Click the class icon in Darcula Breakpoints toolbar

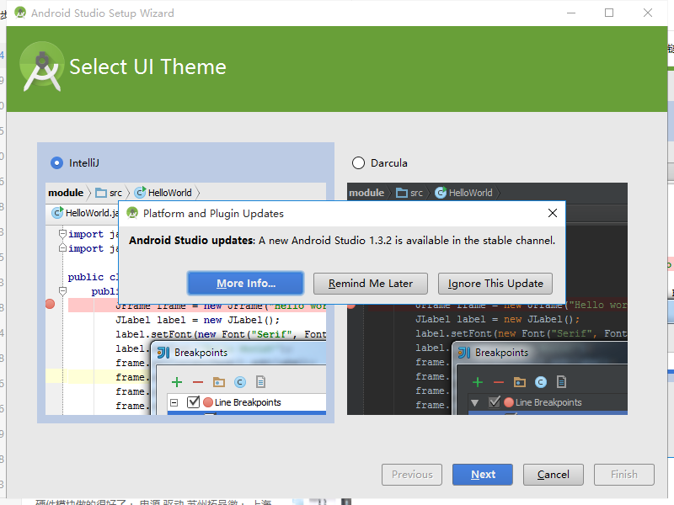point(541,382)
